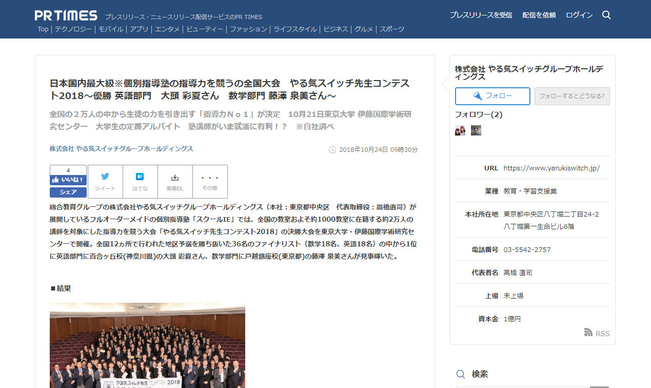Open テクノロジー category
The image size is (651, 388).
point(73,29)
